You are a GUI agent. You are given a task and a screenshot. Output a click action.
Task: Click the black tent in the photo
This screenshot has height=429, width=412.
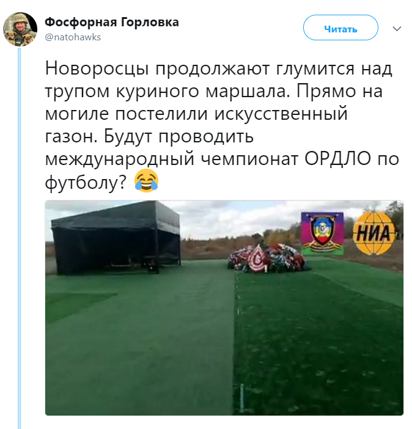point(116,238)
